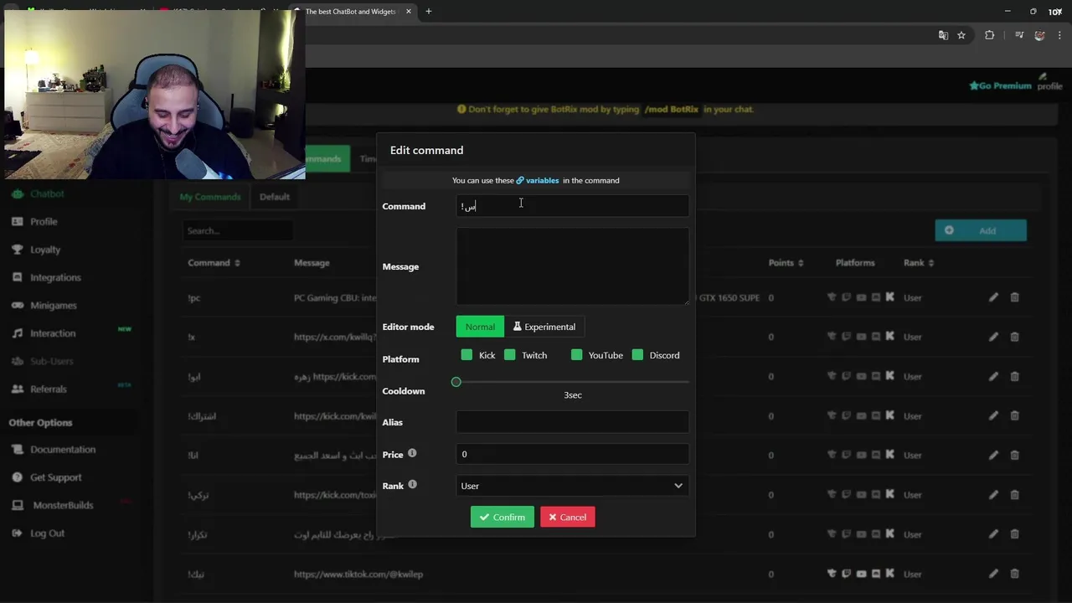Log Out from the sidebar

coord(38,533)
